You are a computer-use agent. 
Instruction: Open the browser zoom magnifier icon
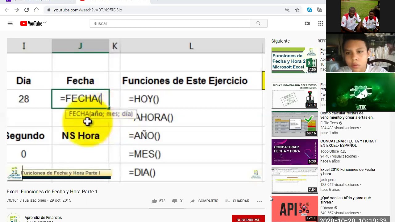[287, 10]
